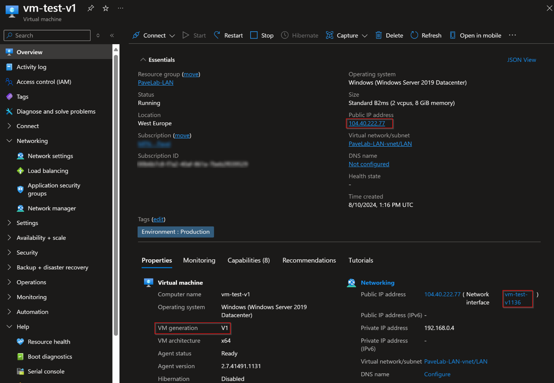Expand the Capture dropdown arrow
This screenshot has height=383, width=554.
[x=365, y=35]
